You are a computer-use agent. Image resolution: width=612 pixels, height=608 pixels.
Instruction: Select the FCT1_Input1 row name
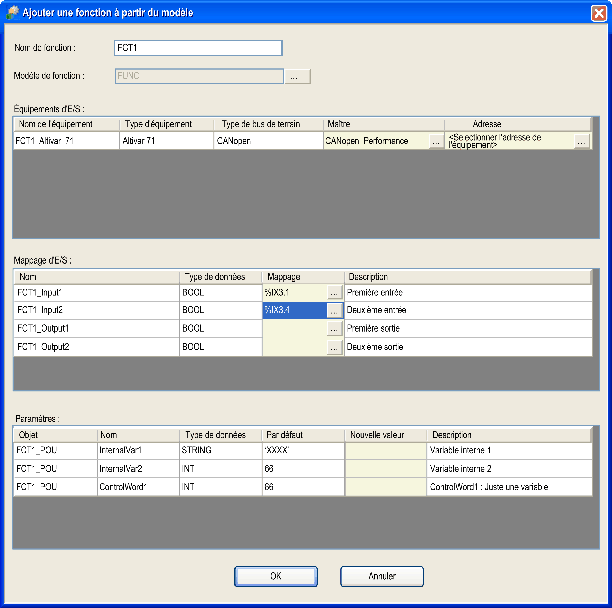tap(97, 292)
